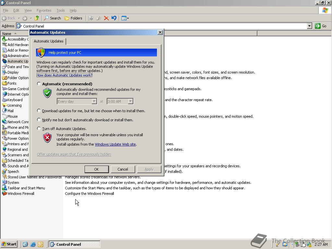Click Offer updates again previously hidden link
The width and height of the screenshot is (332, 249).
point(74,154)
